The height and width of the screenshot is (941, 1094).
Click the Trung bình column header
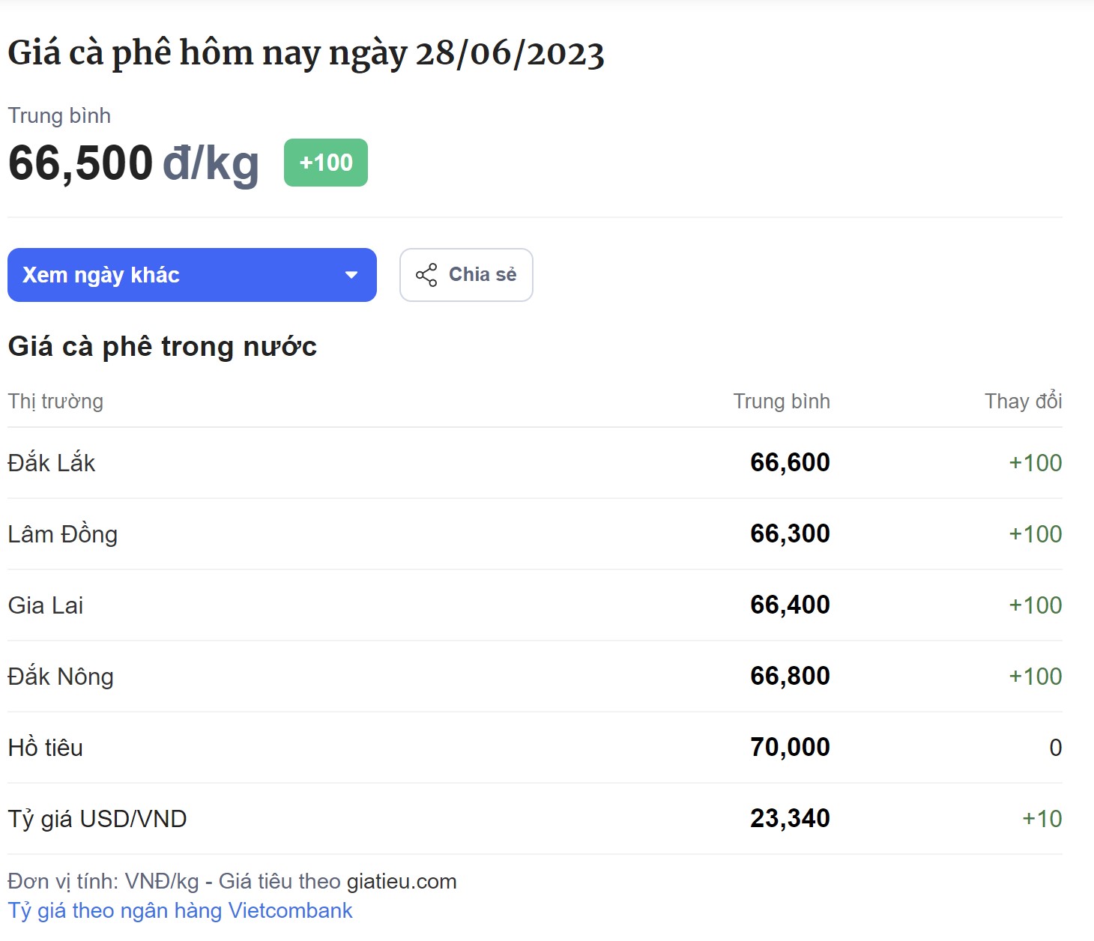782,402
